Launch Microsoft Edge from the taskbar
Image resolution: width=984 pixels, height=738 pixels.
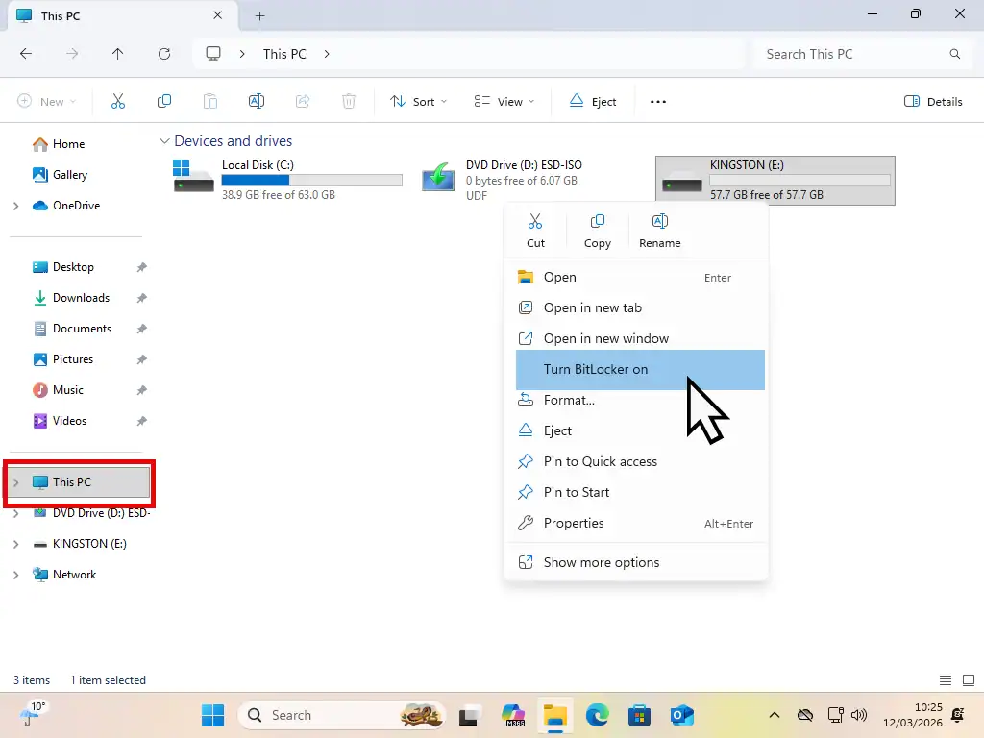click(x=598, y=715)
